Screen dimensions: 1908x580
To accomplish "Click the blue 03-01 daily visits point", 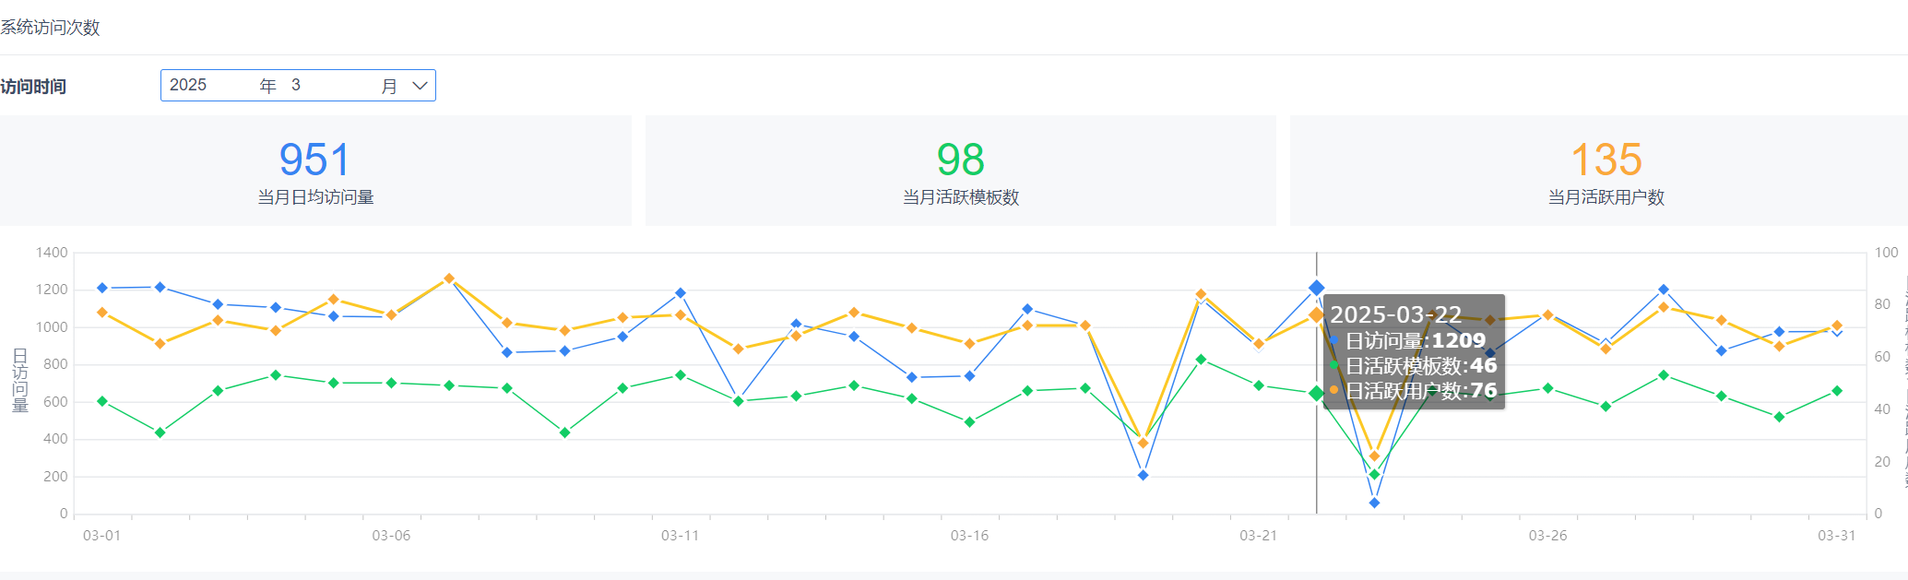I will (102, 288).
